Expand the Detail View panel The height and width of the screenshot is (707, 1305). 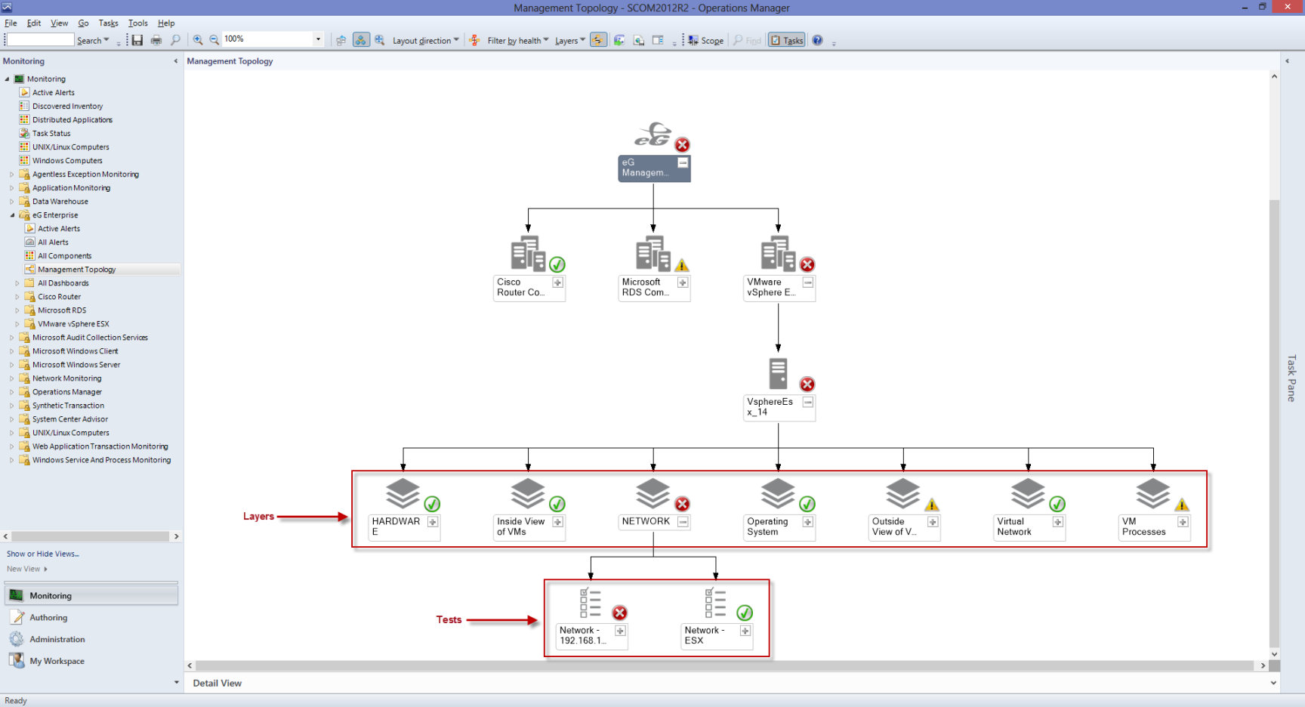pos(1273,683)
